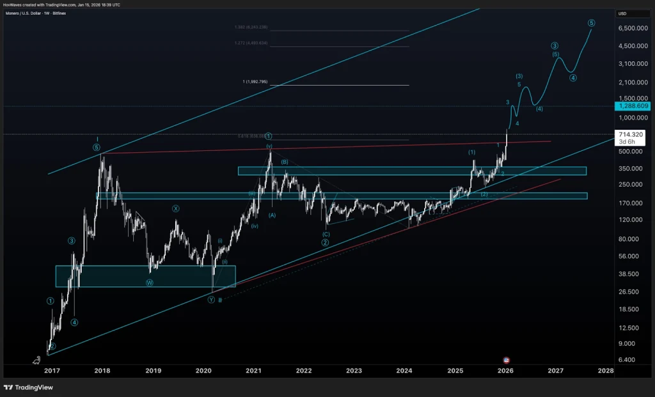
Task: Click the 38.500 price axis value
Action: [629, 274]
